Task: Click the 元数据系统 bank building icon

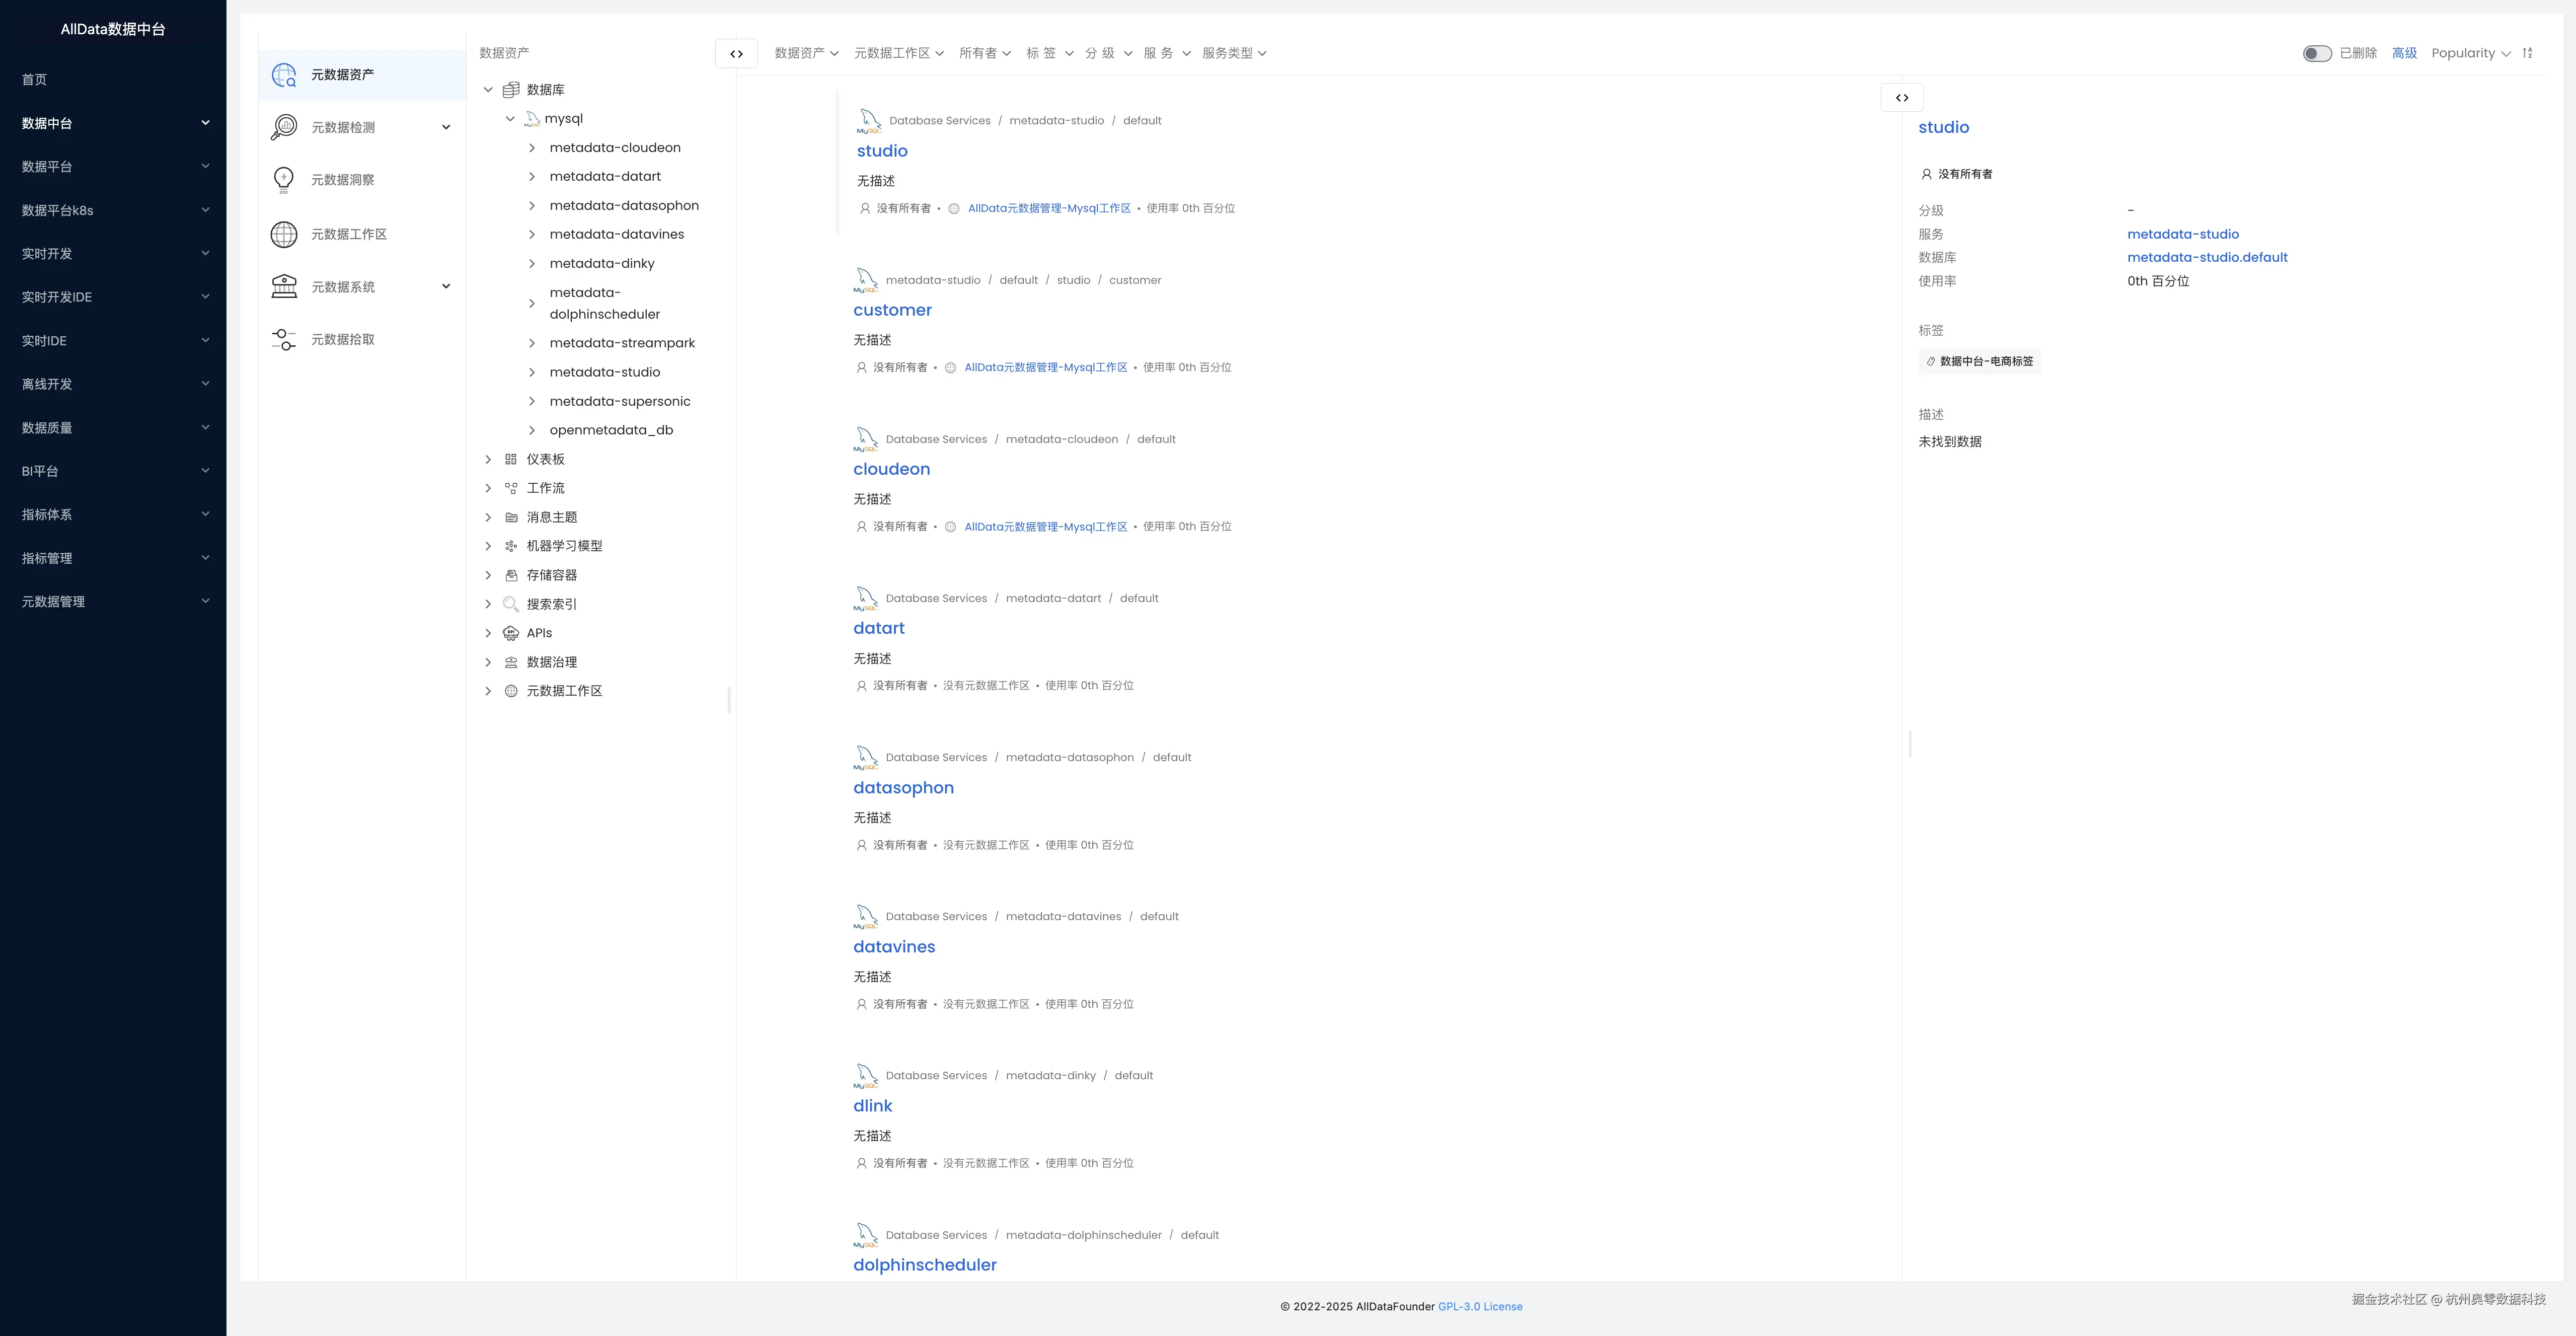Action: click(284, 287)
